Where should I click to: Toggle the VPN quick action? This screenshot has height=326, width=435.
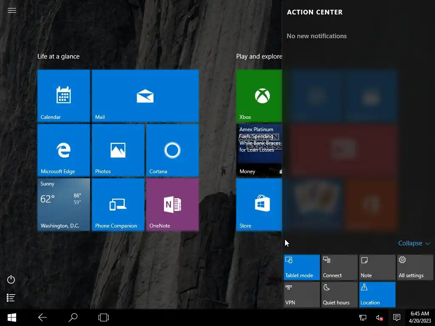[302, 295]
